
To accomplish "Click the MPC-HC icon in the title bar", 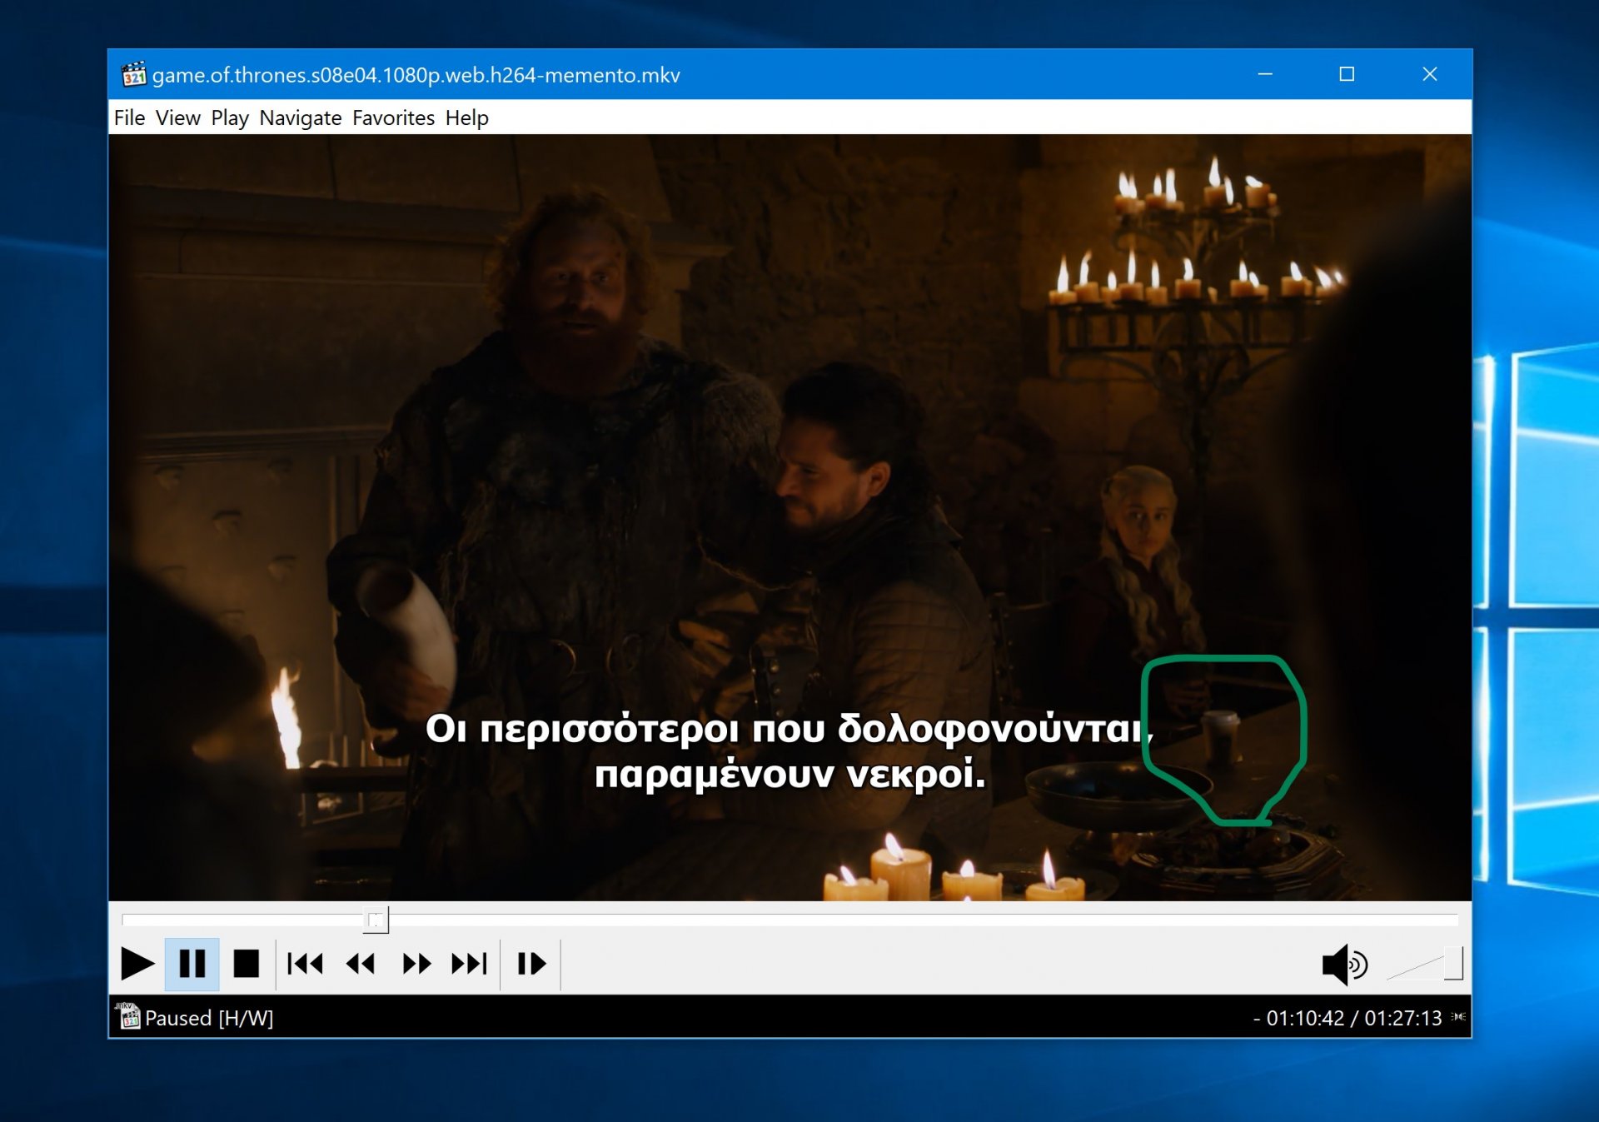I will [x=132, y=75].
